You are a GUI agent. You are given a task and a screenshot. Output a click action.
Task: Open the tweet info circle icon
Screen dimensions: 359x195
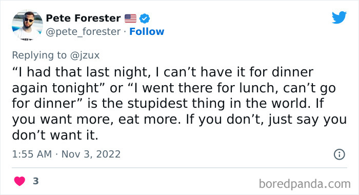pyautogui.click(x=340, y=154)
